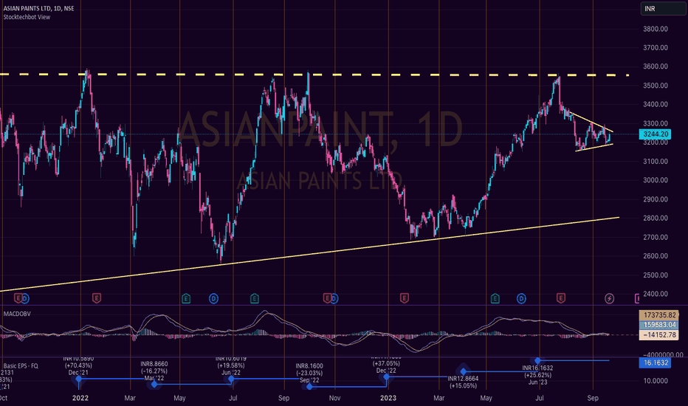Select the Dec '21 EPS diamond point
Screen dimensions: 688x406
click(78, 379)
